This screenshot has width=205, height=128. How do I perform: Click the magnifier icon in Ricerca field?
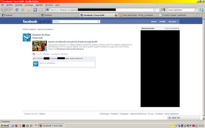point(98,22)
